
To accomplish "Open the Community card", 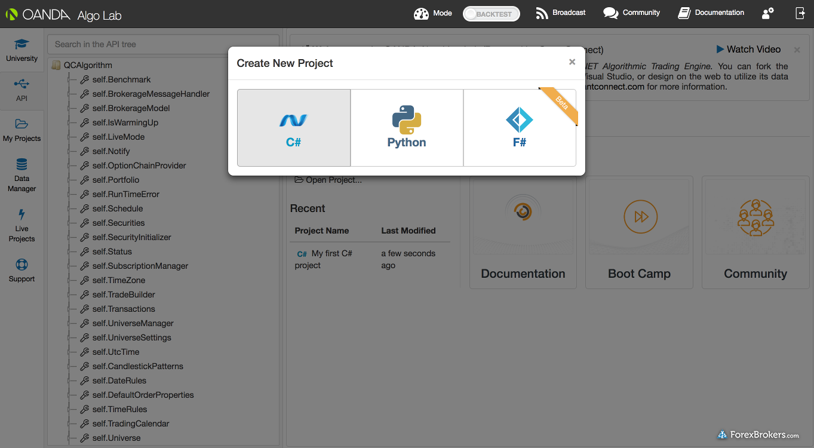I will pos(755,232).
